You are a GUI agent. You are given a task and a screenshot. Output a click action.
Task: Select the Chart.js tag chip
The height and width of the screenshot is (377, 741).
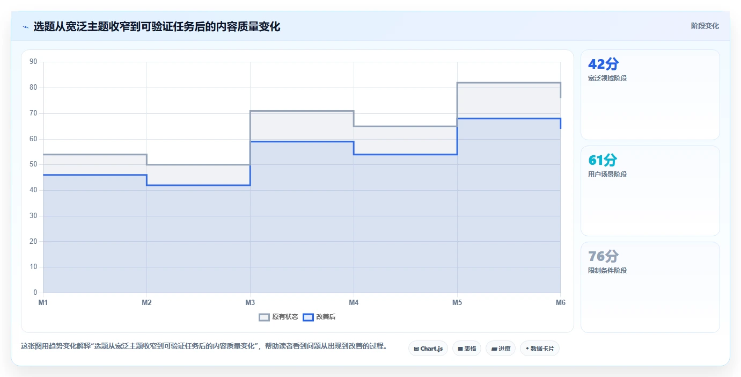[428, 349]
